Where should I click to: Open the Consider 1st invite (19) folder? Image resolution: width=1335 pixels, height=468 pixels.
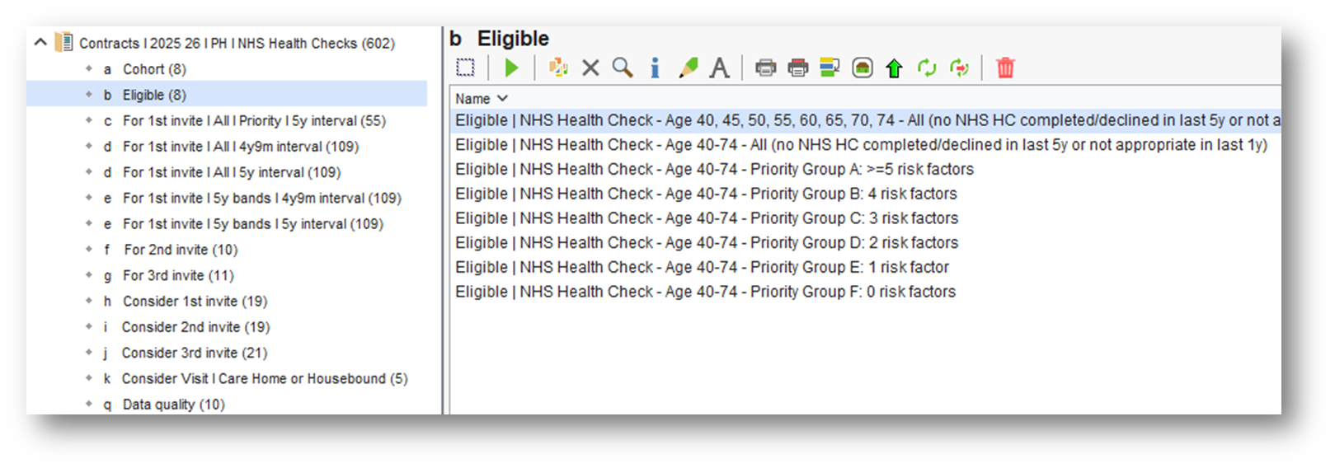tap(195, 301)
